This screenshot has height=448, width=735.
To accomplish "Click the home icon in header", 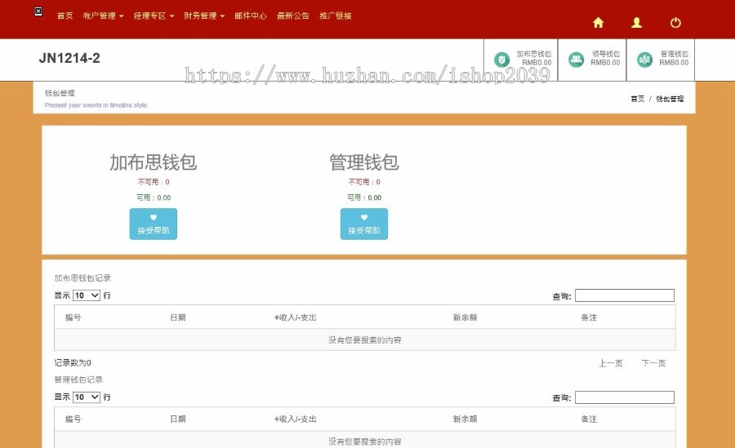I will click(x=598, y=23).
